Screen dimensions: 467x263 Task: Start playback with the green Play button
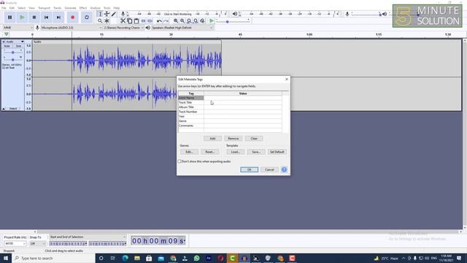(x=22, y=18)
